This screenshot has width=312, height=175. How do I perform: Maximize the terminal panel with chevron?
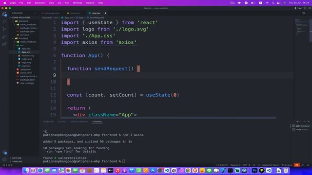[305, 122]
